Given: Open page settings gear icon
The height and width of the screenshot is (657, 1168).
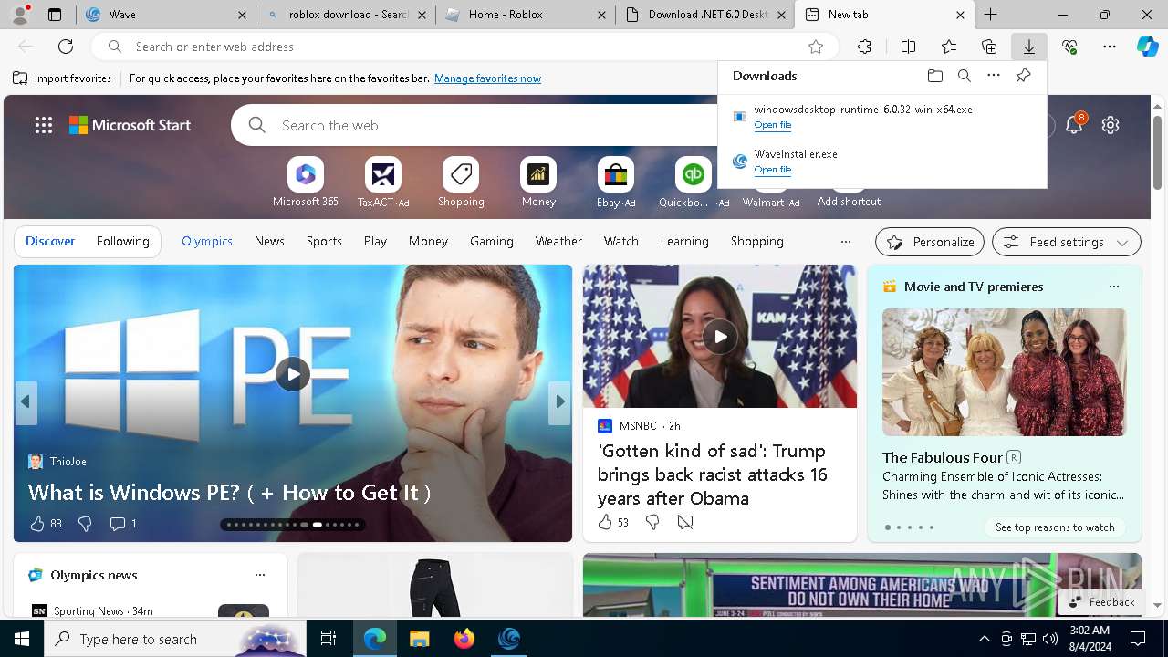Looking at the screenshot, I should tap(1111, 125).
